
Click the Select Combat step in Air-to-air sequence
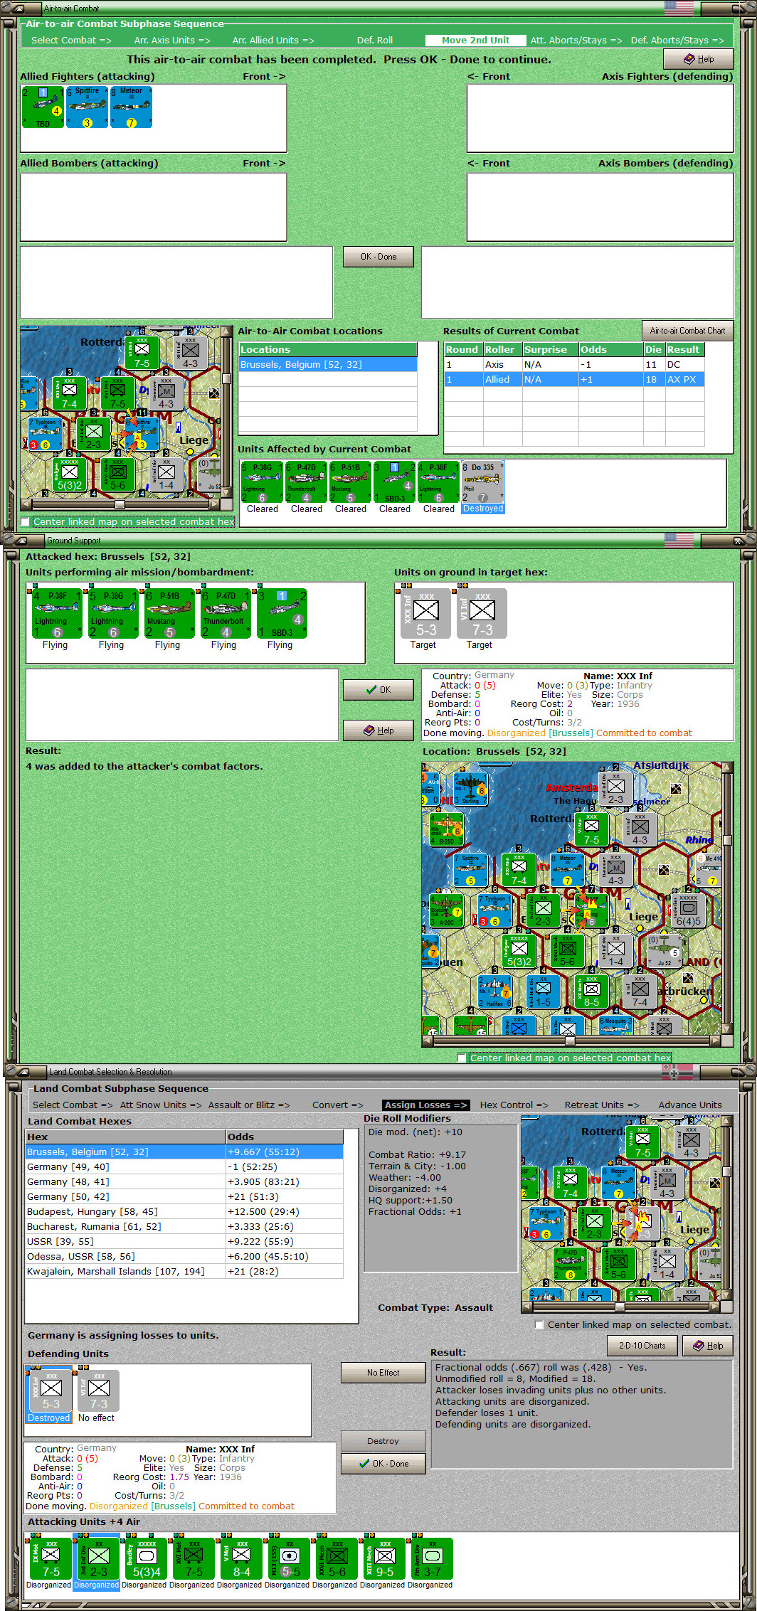tap(71, 41)
